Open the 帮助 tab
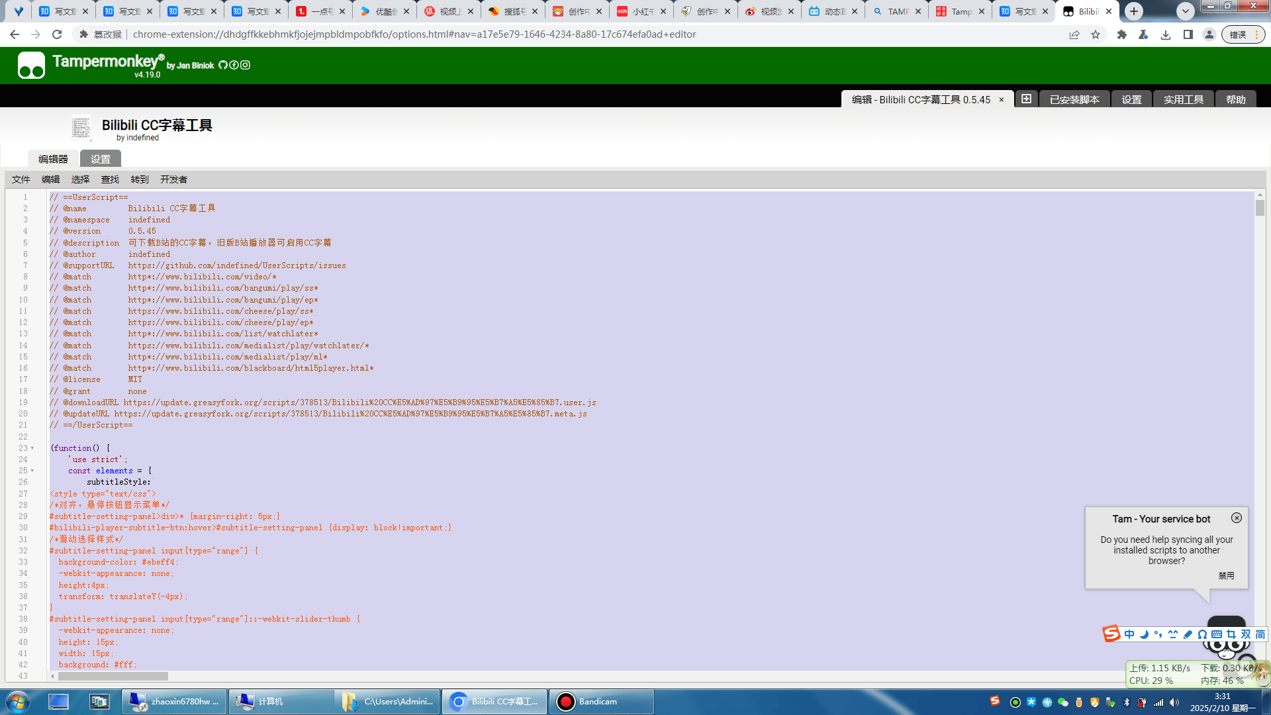Viewport: 1271px width, 715px height. 1236,99
